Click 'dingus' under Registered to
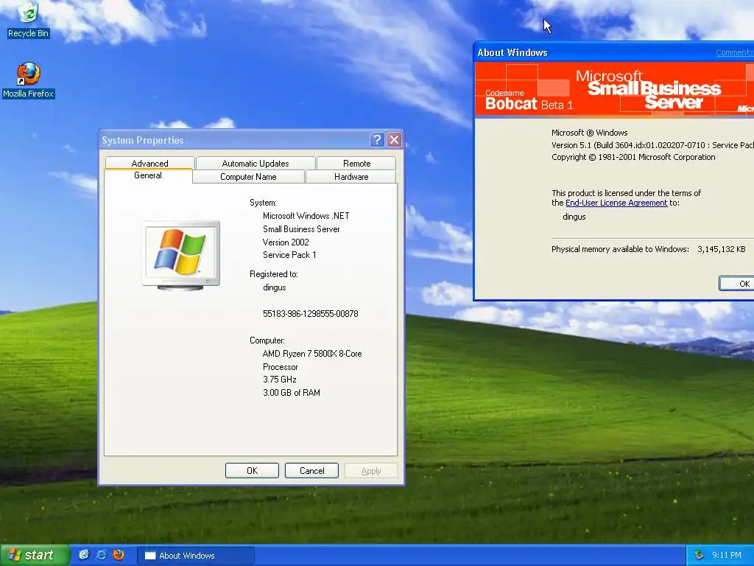Image resolution: width=754 pixels, height=566 pixels. 275,288
